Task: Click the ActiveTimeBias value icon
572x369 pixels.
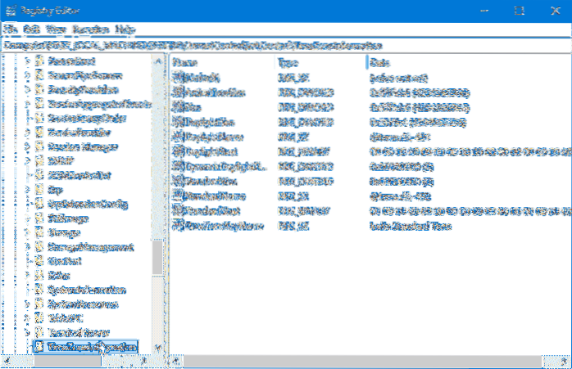Action: click(179, 91)
